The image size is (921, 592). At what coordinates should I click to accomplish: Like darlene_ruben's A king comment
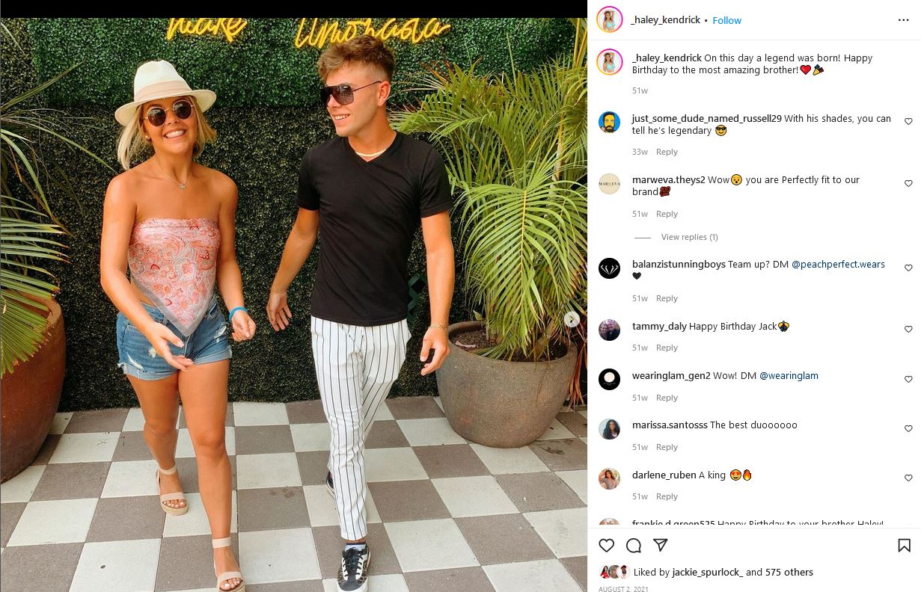[x=908, y=478]
